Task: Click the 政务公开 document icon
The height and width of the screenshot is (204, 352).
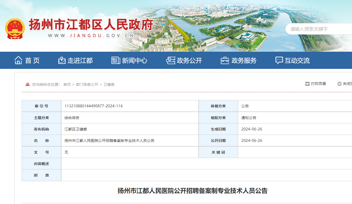Action: (171, 60)
